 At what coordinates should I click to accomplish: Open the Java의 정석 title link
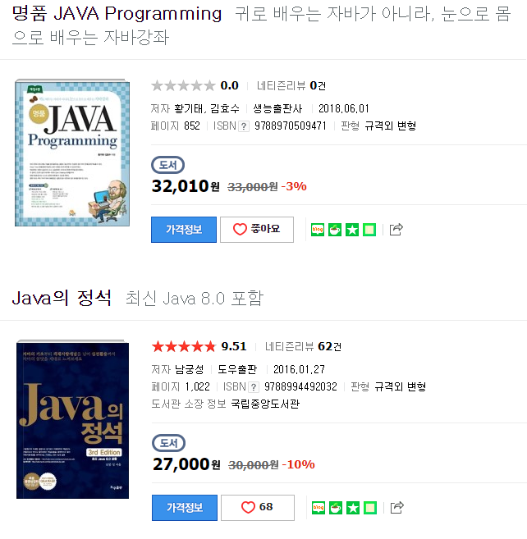coord(62,298)
